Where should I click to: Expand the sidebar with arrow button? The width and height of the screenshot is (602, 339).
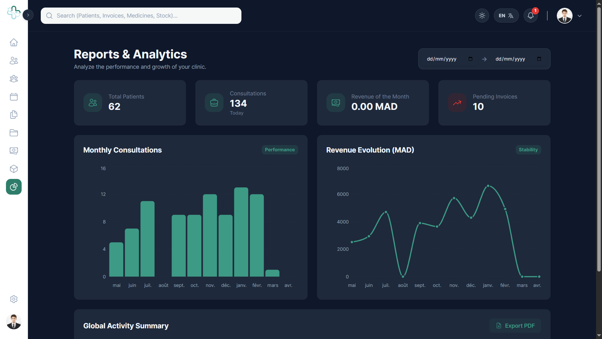pos(28,15)
